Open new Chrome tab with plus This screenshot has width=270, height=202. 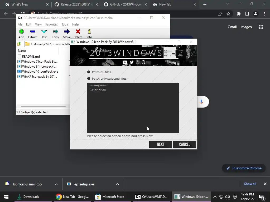coord(205,4)
